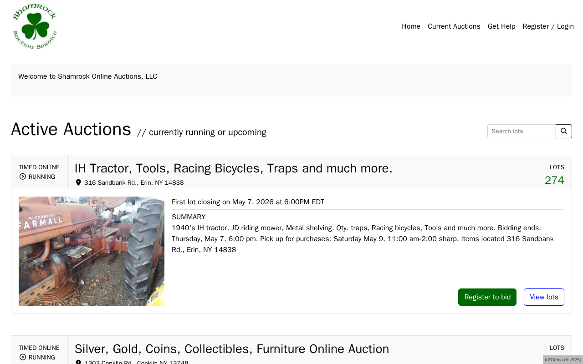Click the location pin icon beside 316 Sandbank Rd.
The height and width of the screenshot is (364, 583).
coord(78,182)
